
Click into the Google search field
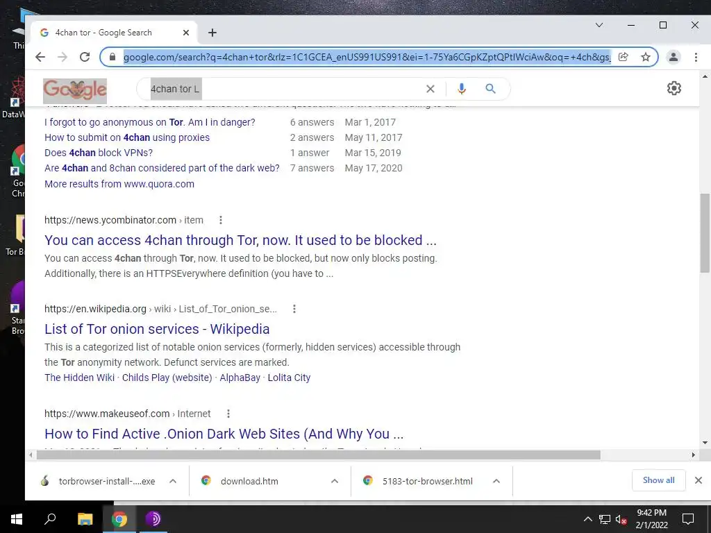tap(285, 89)
